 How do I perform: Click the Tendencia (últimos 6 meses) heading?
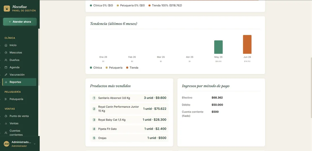114,24
